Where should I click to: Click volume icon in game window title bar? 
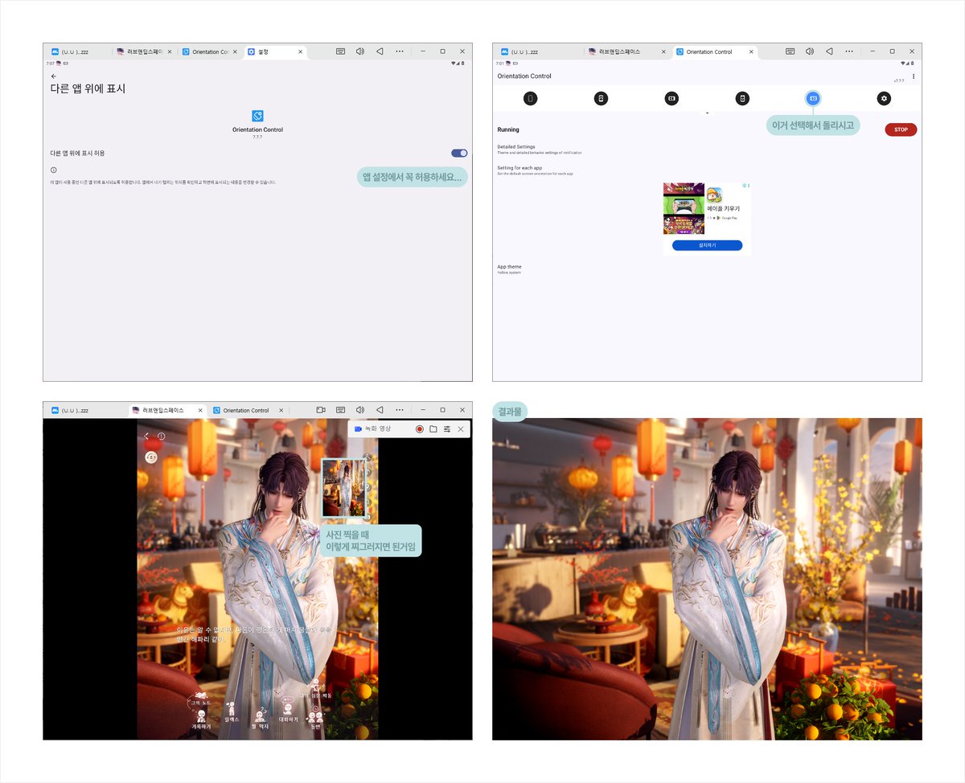coord(359,410)
